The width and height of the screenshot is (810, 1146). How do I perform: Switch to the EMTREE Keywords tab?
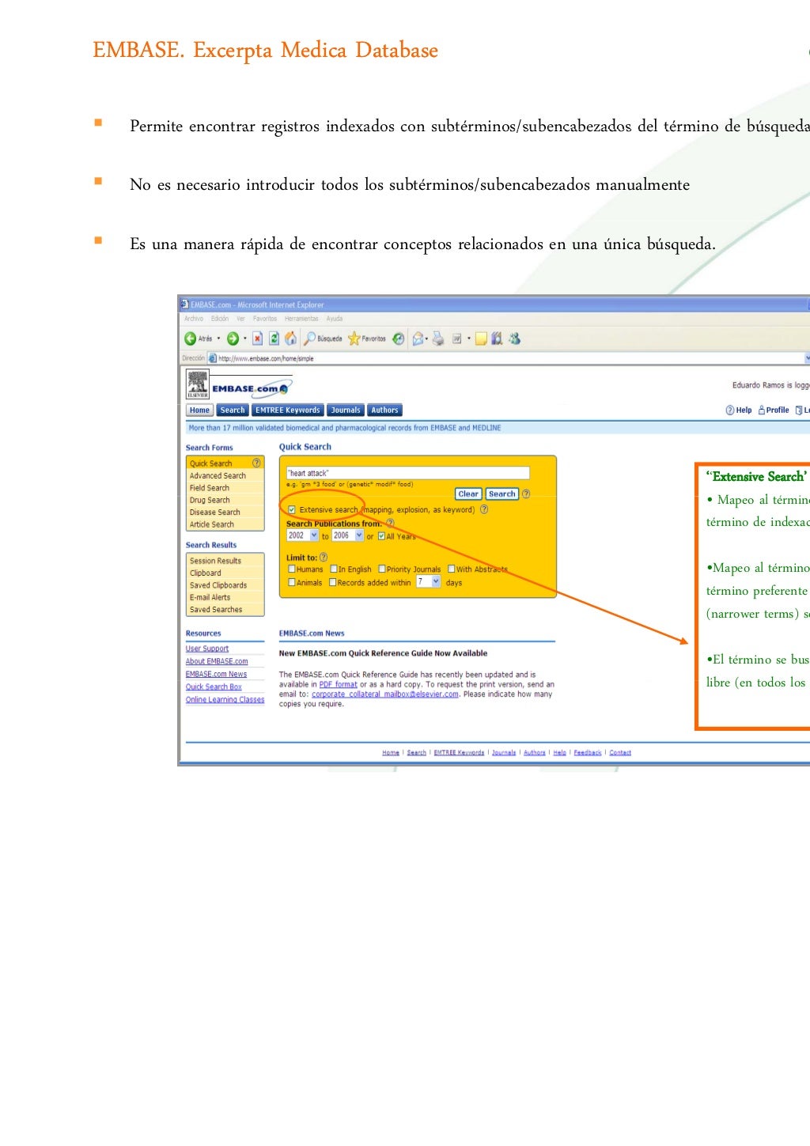[x=288, y=410]
